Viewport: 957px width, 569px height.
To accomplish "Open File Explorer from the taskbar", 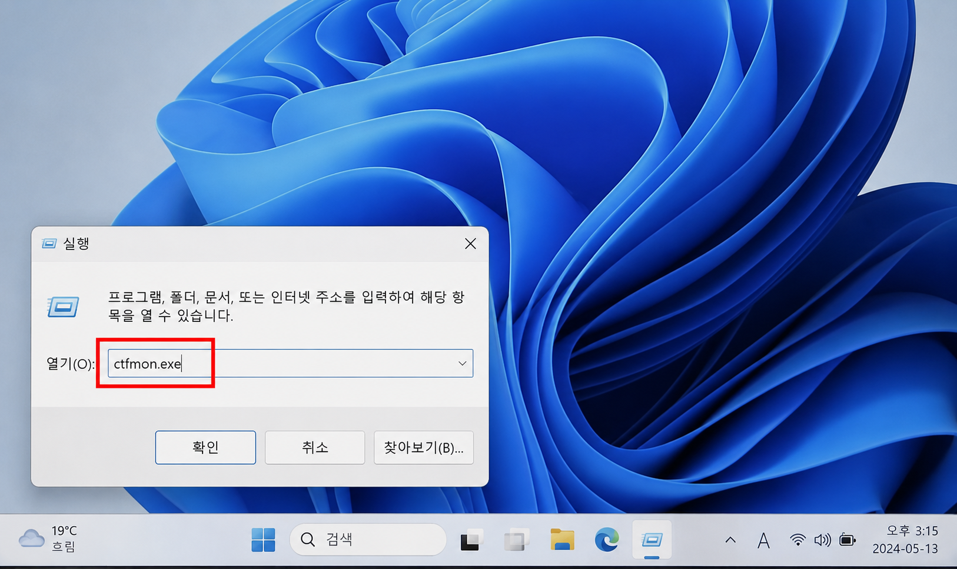I will pos(562,540).
